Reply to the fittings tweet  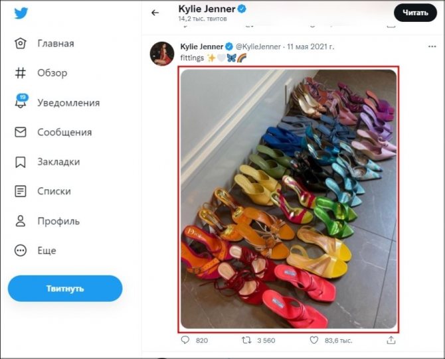click(x=185, y=340)
